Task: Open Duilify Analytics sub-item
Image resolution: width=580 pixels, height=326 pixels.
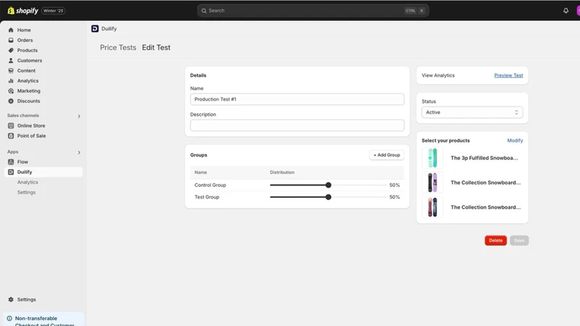Action: tap(28, 183)
